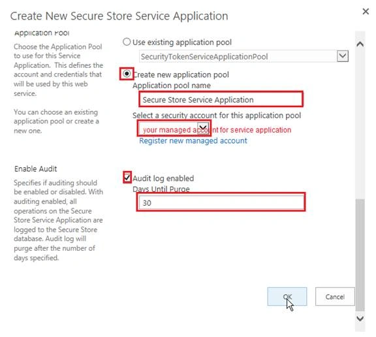The width and height of the screenshot is (376, 337).
Task: Click the vertical scrollbar thumb
Action: pos(360,255)
